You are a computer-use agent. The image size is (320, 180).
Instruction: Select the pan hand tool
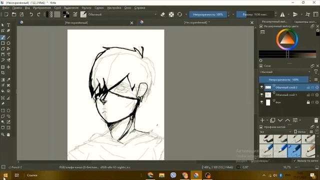[8, 134]
